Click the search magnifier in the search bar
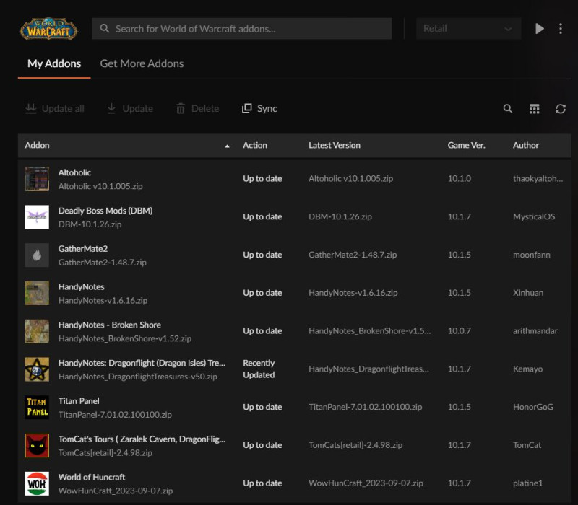The height and width of the screenshot is (505, 578). [x=105, y=28]
